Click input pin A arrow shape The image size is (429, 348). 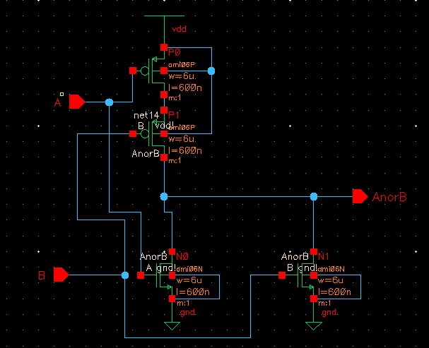[x=77, y=102]
